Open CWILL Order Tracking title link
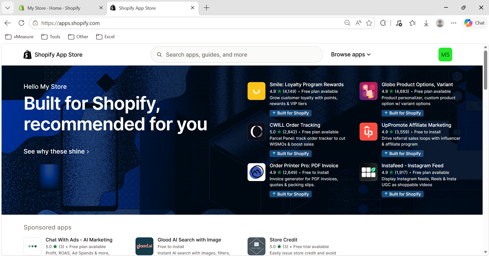 [x=295, y=125]
